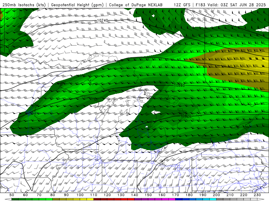This screenshot has width=269, height=201.
Task: Click the 120 value on the color scale
Action: click(x=107, y=195)
